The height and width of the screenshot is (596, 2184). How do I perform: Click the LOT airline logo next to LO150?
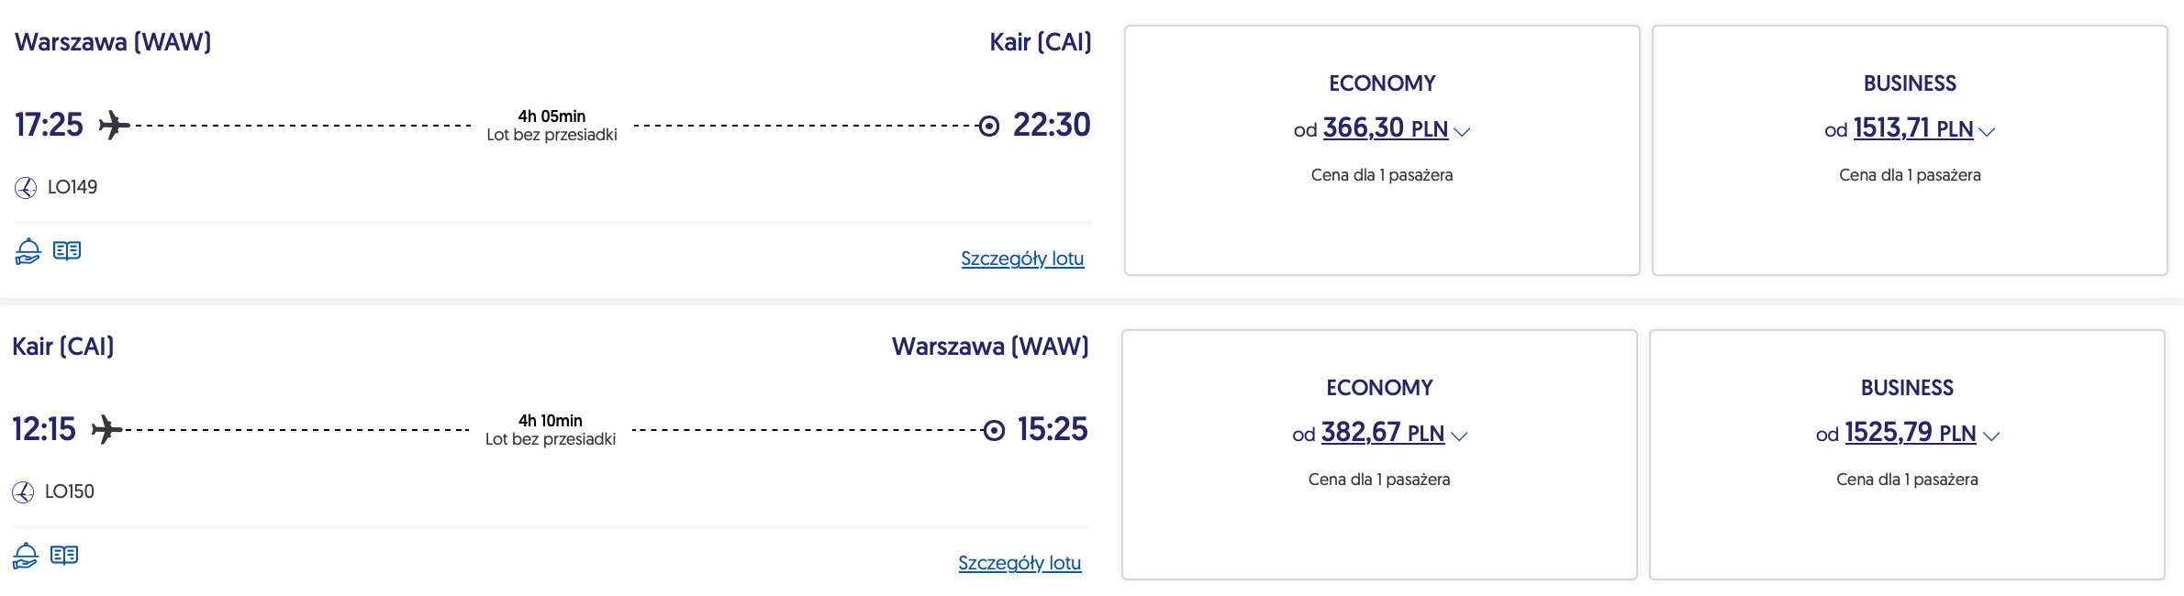tap(23, 492)
